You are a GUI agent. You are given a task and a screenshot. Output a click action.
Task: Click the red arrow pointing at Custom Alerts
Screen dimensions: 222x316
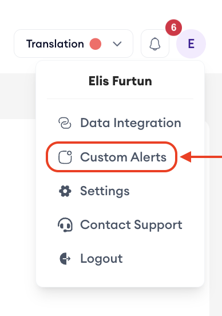tap(201, 157)
